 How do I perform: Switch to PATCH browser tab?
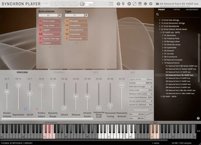(x=177, y=10)
